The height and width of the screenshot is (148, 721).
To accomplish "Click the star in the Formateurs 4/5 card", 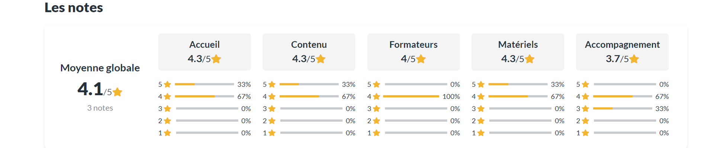I will (421, 59).
